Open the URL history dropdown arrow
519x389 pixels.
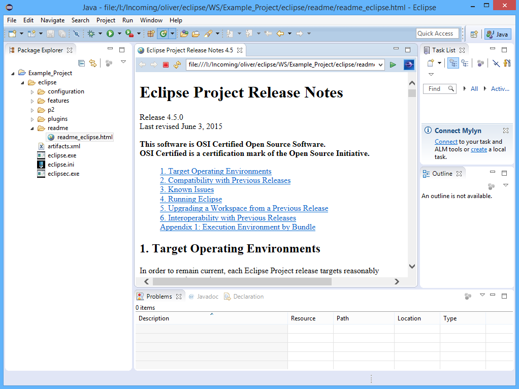click(381, 65)
